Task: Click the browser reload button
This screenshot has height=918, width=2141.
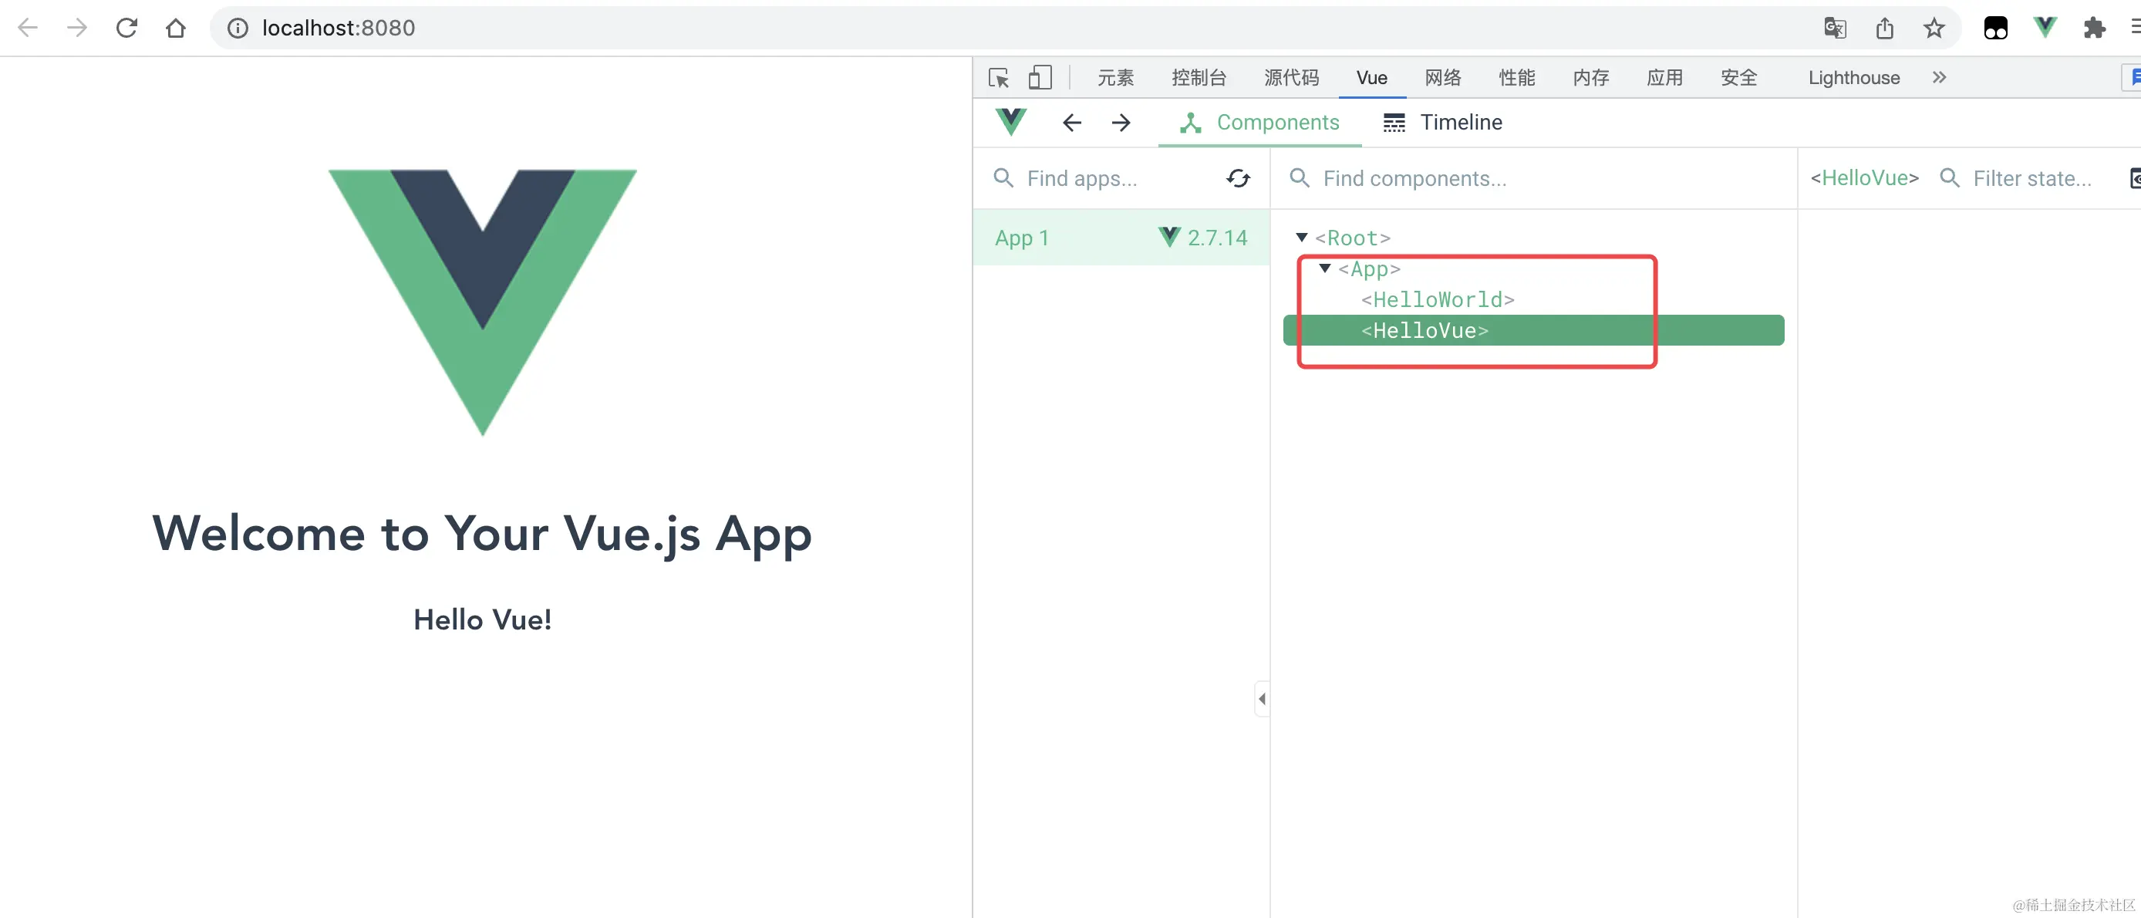Action: click(126, 28)
